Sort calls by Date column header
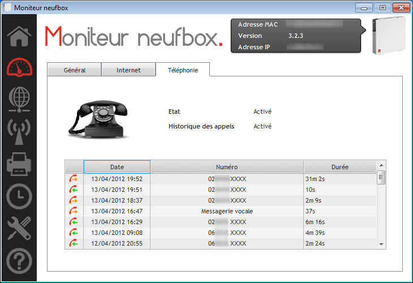413x283 pixels. click(117, 167)
